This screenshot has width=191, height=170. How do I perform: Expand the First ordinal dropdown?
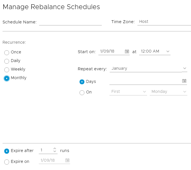128,92
